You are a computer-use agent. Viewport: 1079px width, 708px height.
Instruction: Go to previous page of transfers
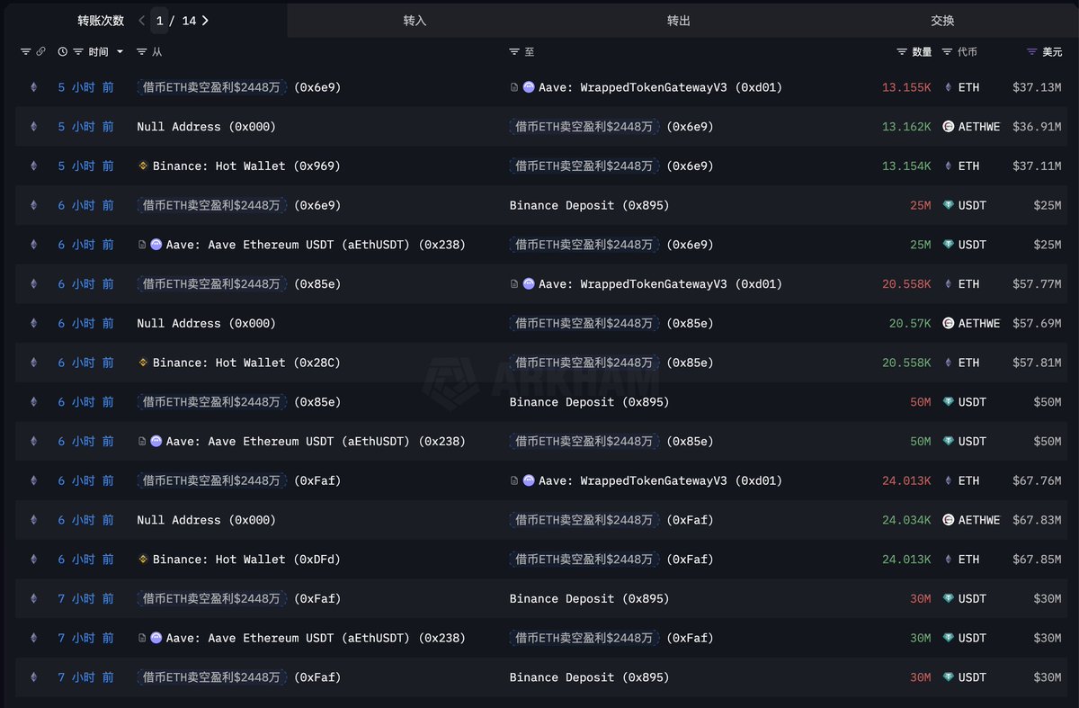(141, 20)
